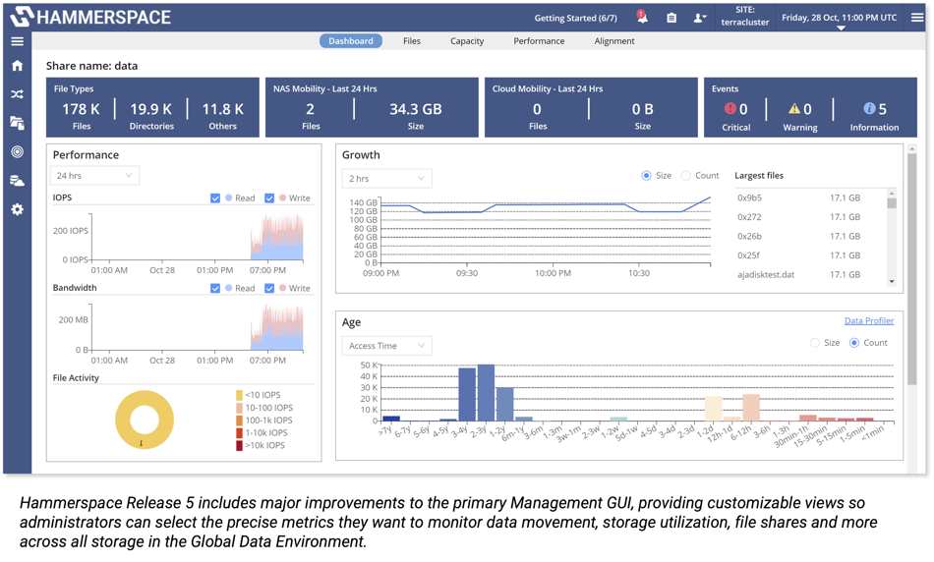This screenshot has height=562, width=934.
Task: Click the 19.9 K Directories value
Action: [x=150, y=109]
